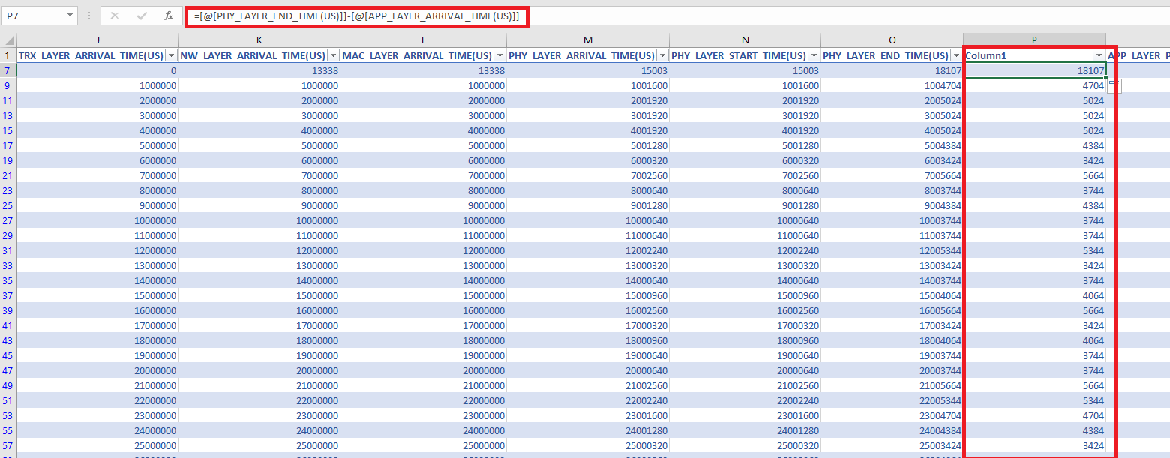Select PHY_LAYER_ARRIVAL_TIME cell 23001600
This screenshot has width=1170, height=458.
(x=589, y=415)
